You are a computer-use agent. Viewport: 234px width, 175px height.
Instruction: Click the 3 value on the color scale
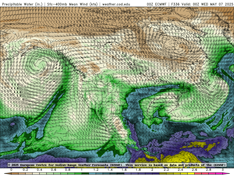(223, 170)
